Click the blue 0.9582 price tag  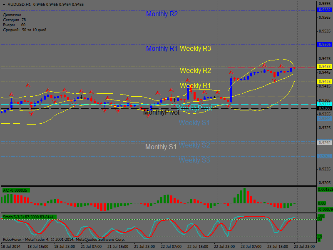click(324, 10)
